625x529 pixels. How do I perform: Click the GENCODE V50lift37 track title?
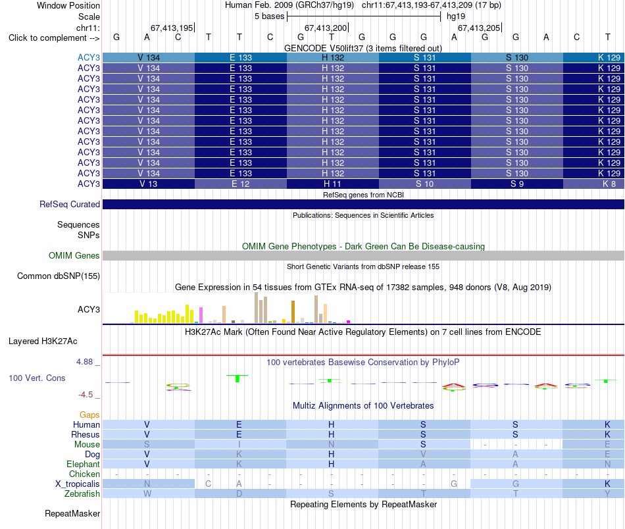362,48
